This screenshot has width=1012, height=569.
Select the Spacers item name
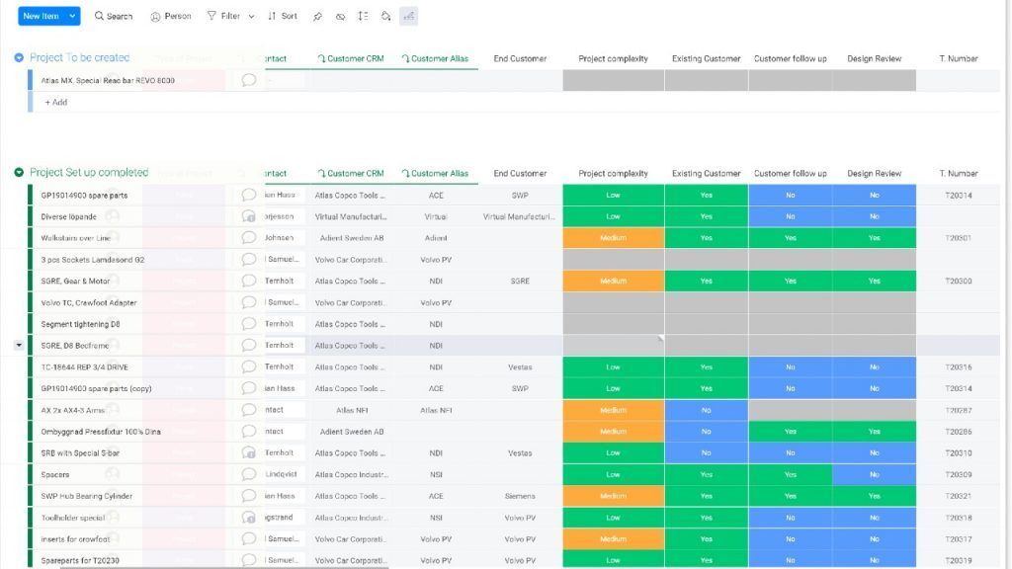pos(55,475)
